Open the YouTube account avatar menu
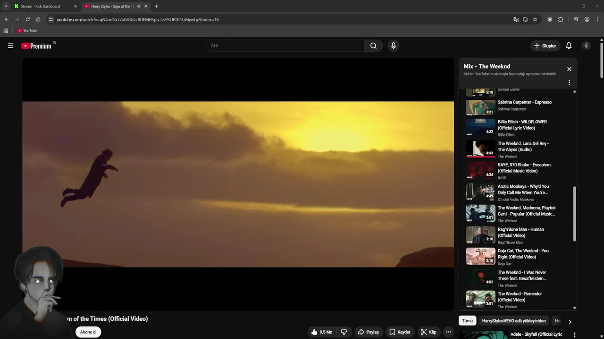604x339 pixels. click(x=586, y=46)
